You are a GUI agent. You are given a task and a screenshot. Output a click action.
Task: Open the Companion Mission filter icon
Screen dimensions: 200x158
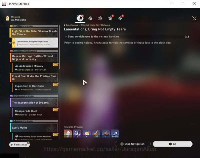(110, 18)
